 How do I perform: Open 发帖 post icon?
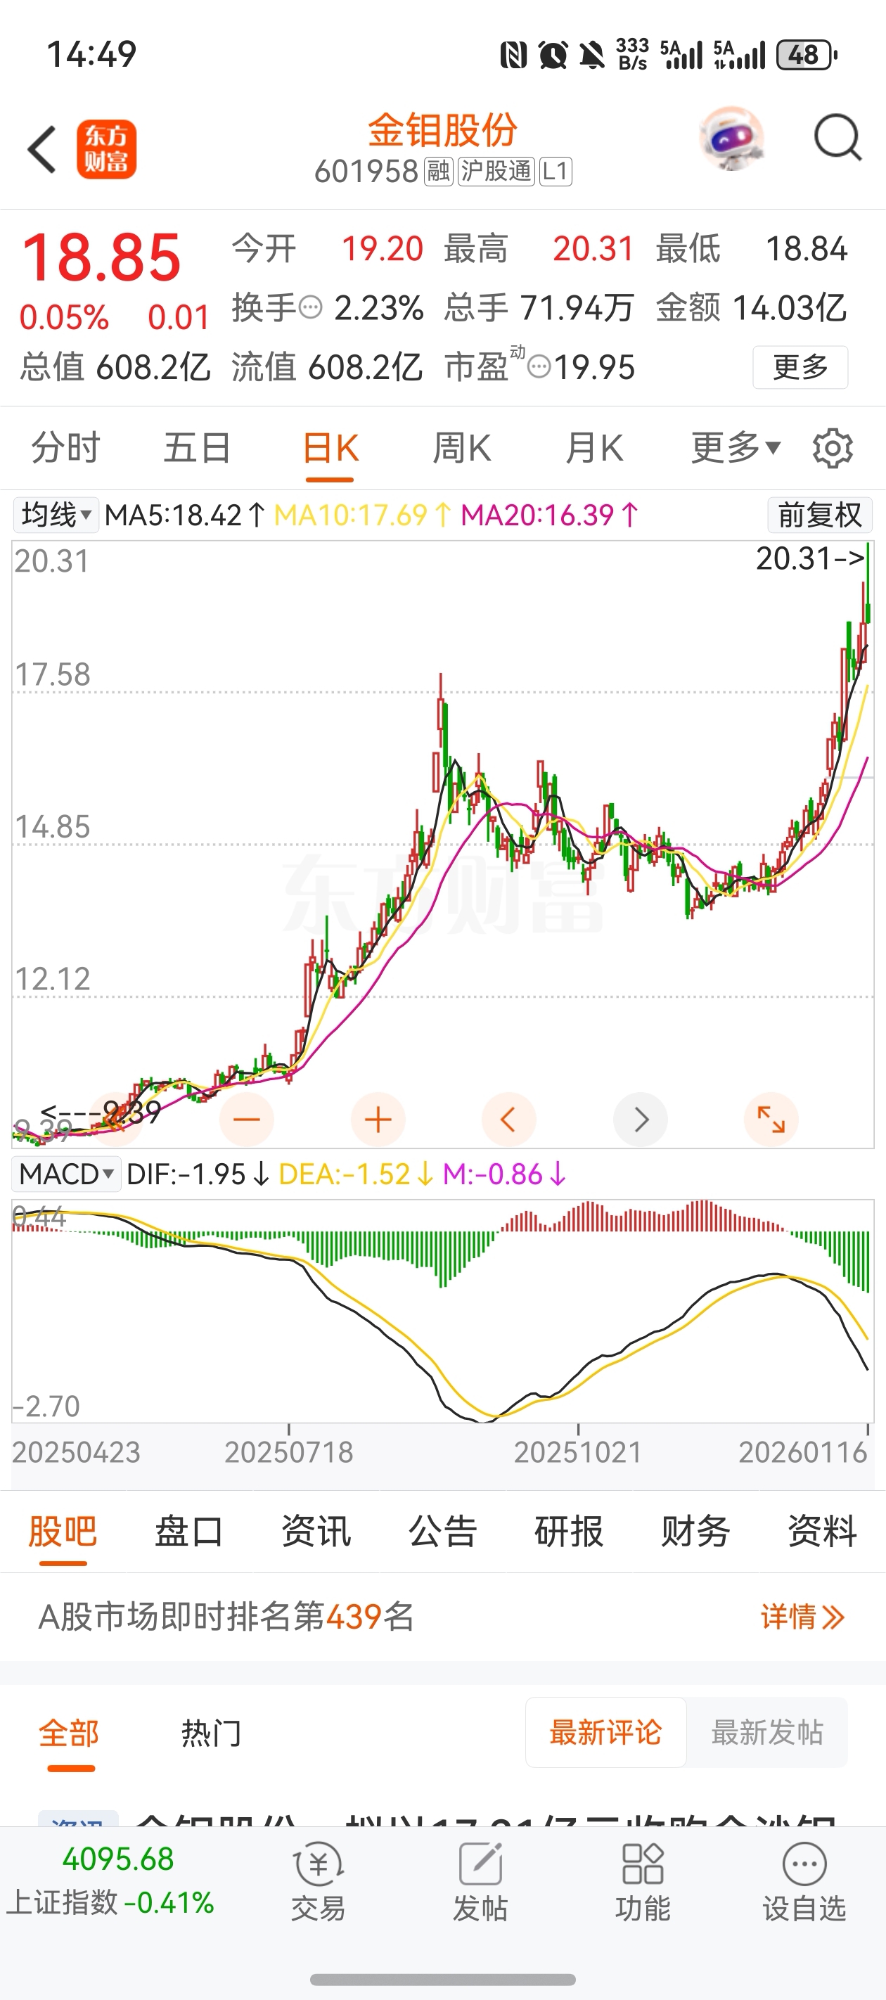click(480, 1881)
